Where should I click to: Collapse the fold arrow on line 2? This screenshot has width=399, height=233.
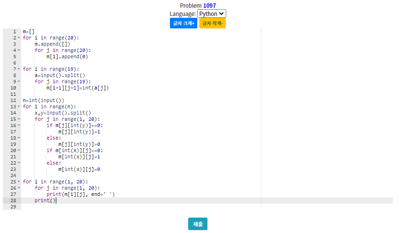19,38
